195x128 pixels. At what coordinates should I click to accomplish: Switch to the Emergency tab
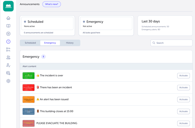click(x=50, y=43)
